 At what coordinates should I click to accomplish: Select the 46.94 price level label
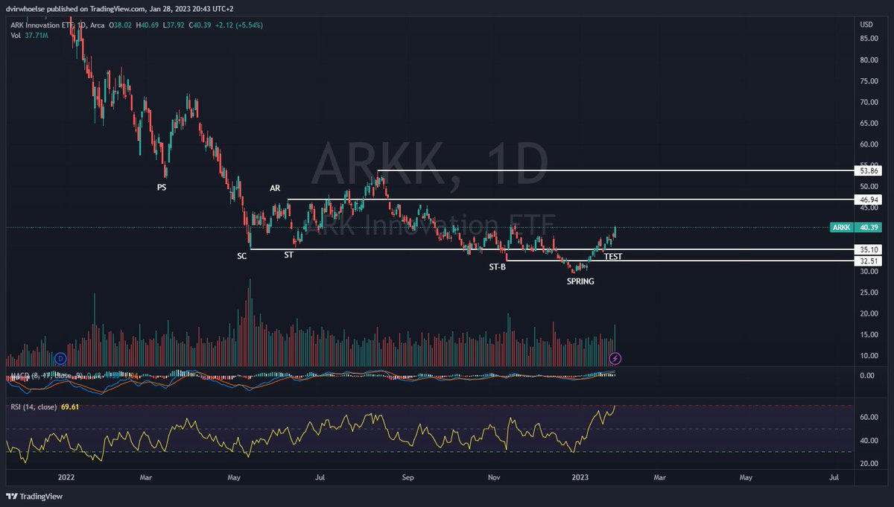pos(869,200)
